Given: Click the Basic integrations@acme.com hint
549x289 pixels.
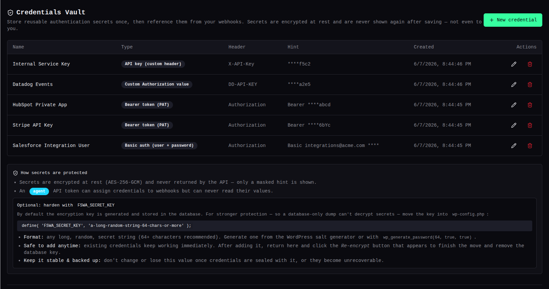Looking at the screenshot, I should pos(333,146).
